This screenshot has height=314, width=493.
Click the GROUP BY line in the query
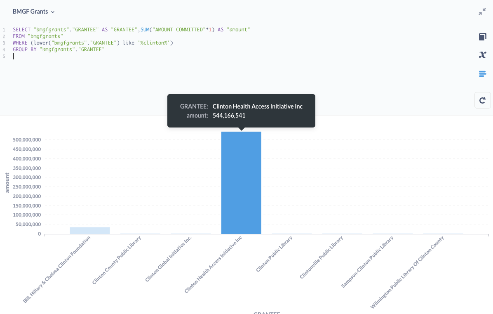click(x=59, y=50)
